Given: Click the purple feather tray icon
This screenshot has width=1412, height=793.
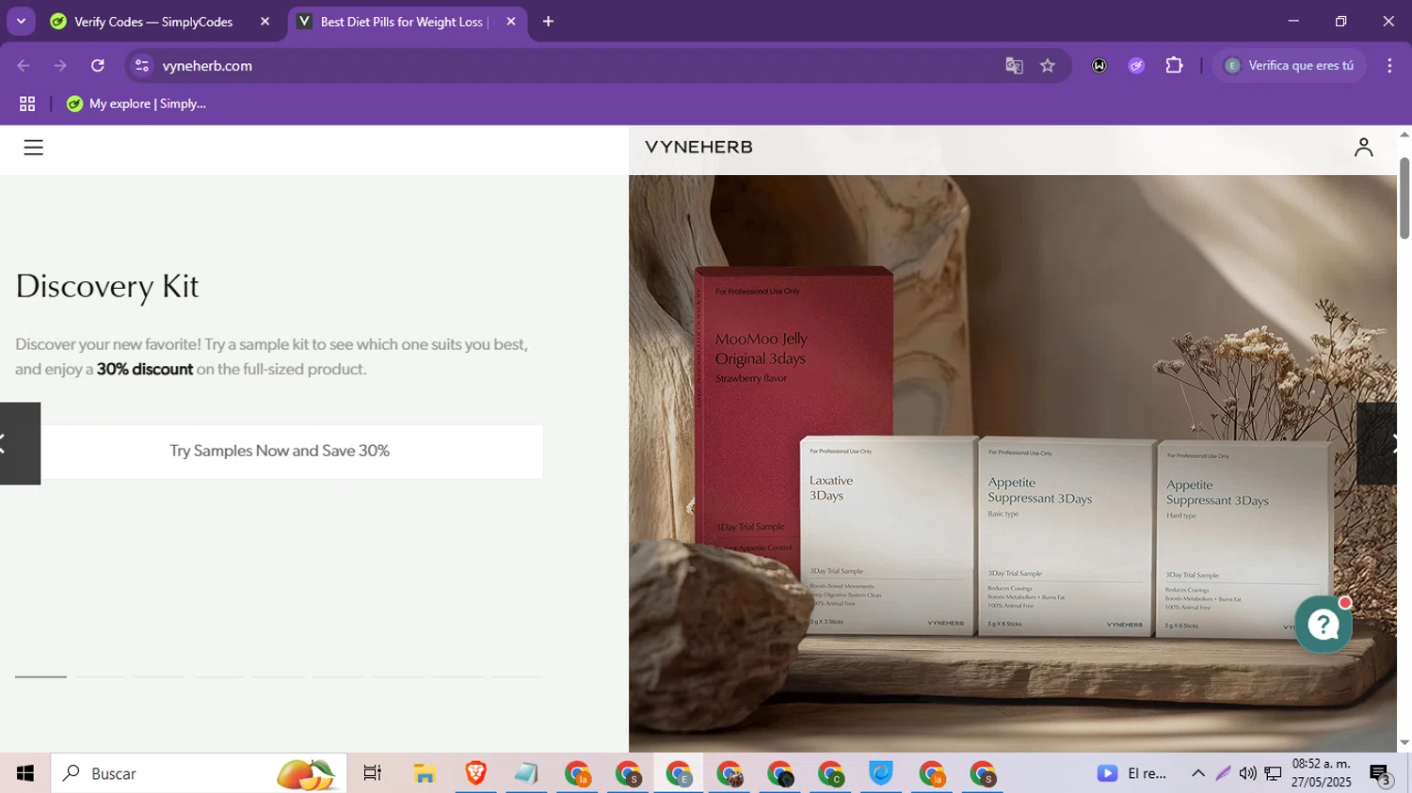Looking at the screenshot, I should coord(1223,773).
